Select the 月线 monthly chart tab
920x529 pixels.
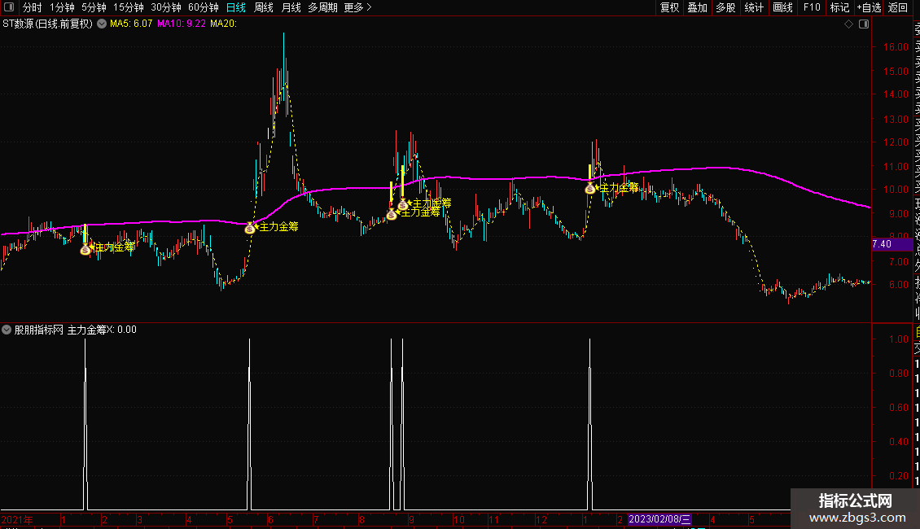291,7
